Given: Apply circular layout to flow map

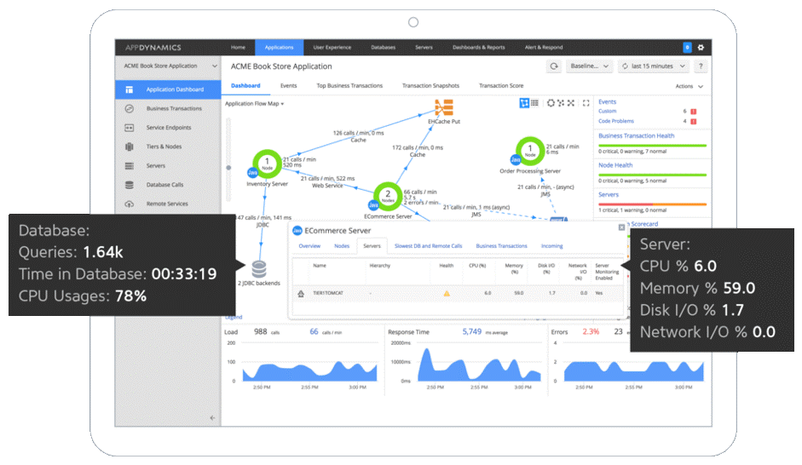Looking at the screenshot, I should click(x=551, y=103).
